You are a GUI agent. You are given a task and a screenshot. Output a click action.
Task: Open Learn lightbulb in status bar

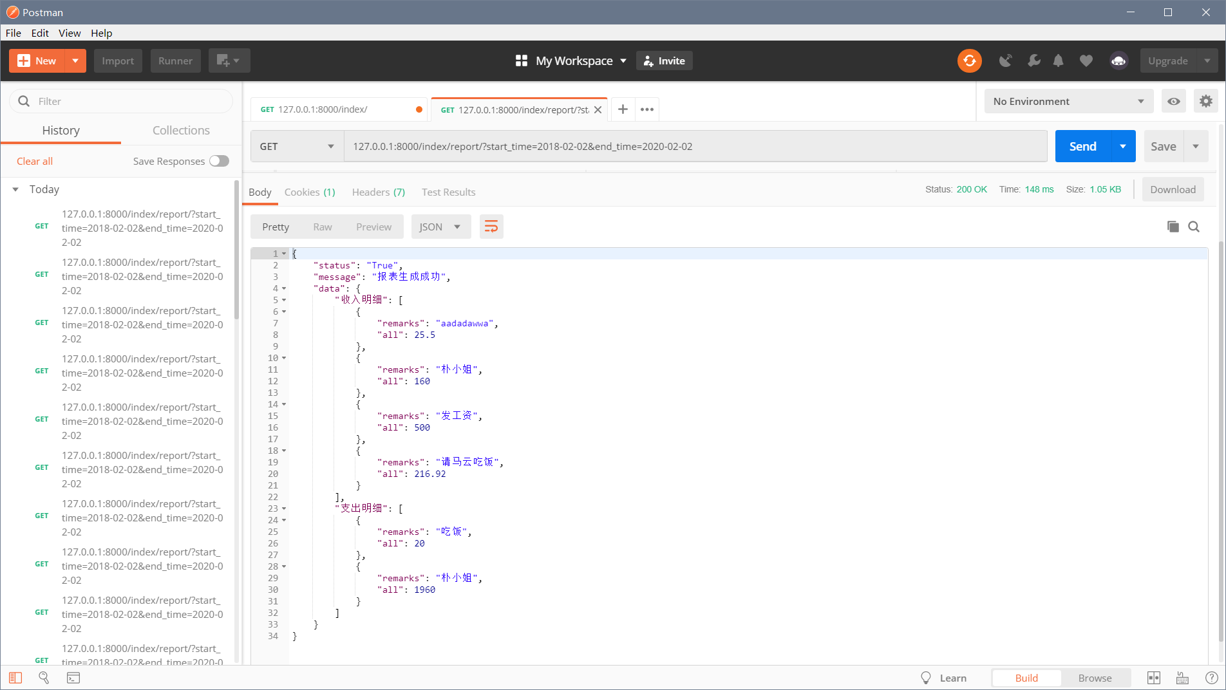point(943,678)
